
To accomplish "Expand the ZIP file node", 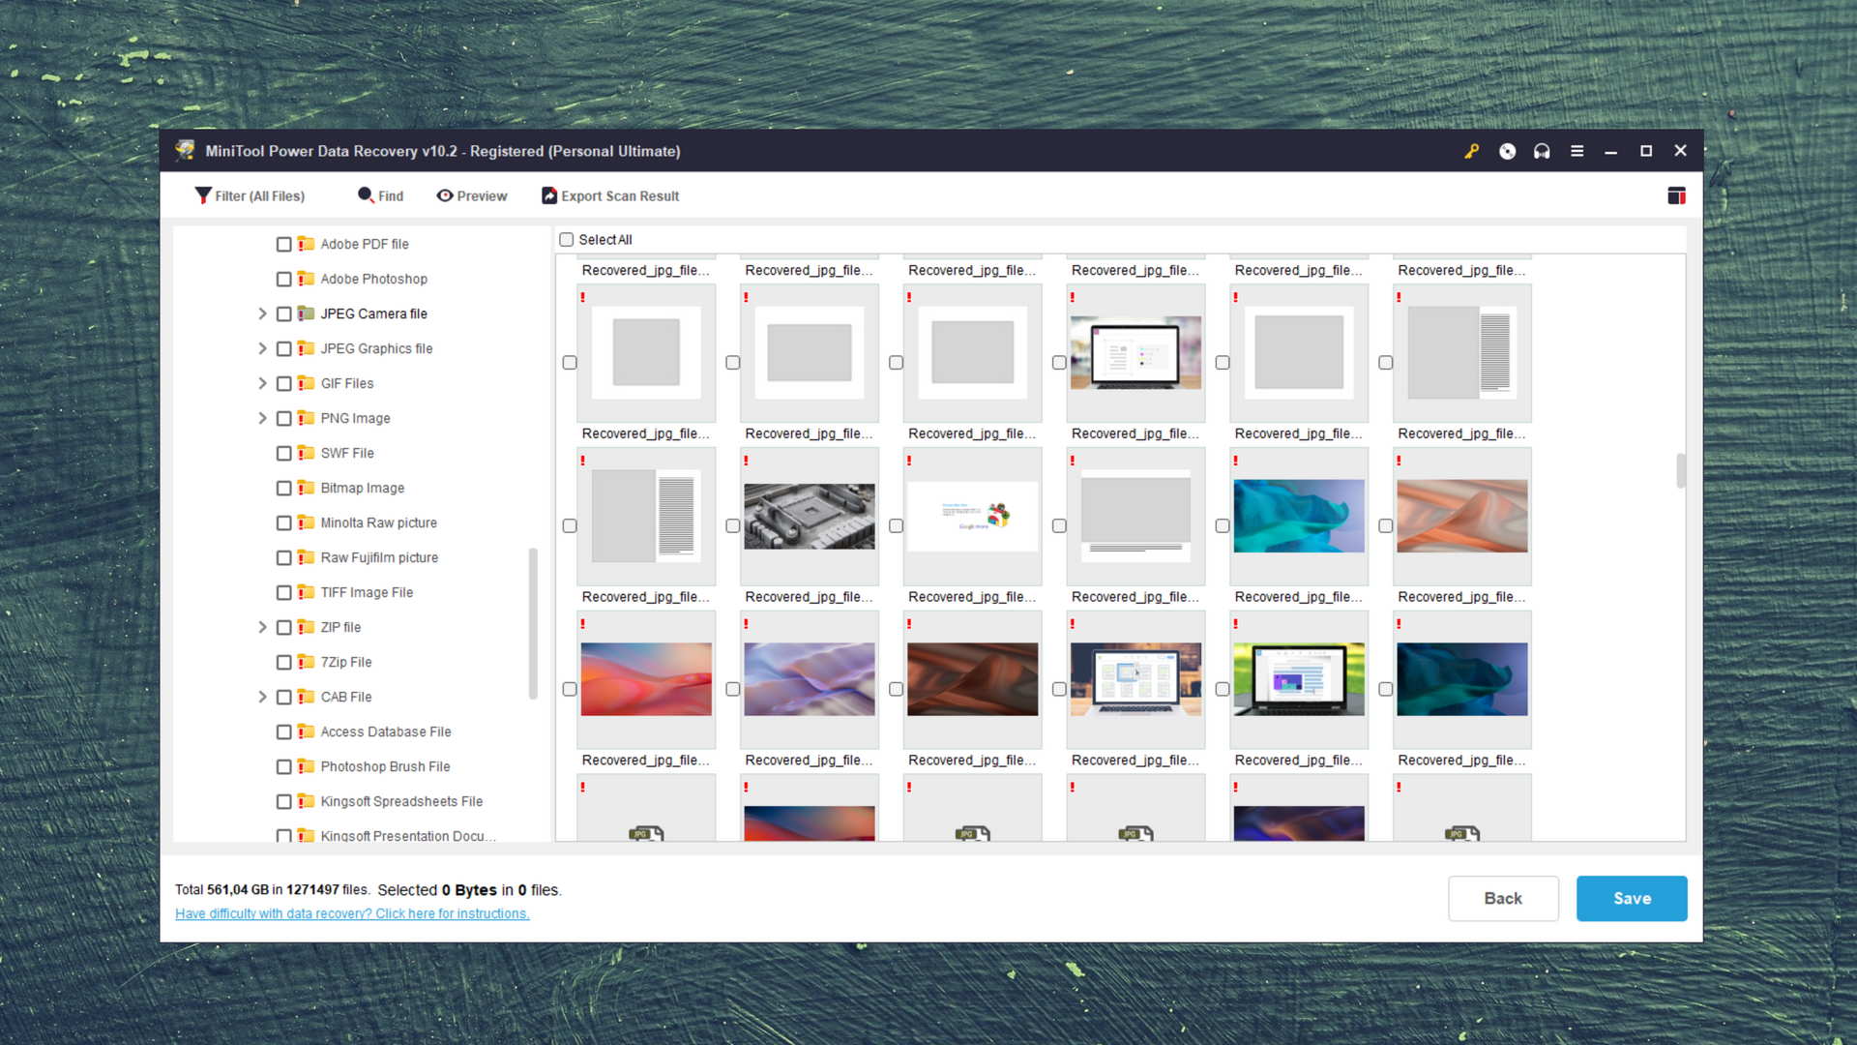I will pos(262,627).
